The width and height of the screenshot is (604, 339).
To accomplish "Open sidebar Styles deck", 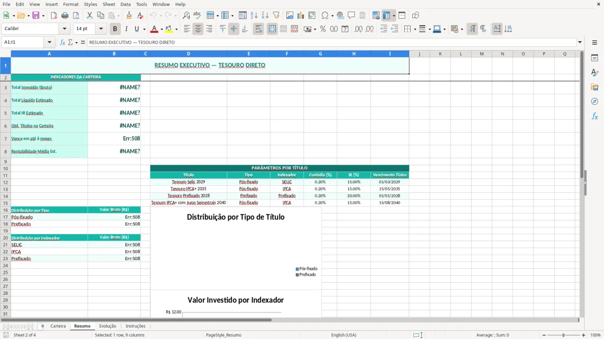I will tap(594, 72).
